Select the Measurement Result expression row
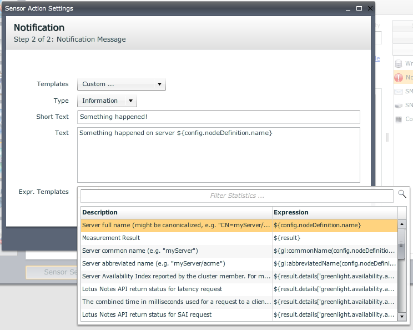This screenshot has height=330, width=413. point(177,238)
